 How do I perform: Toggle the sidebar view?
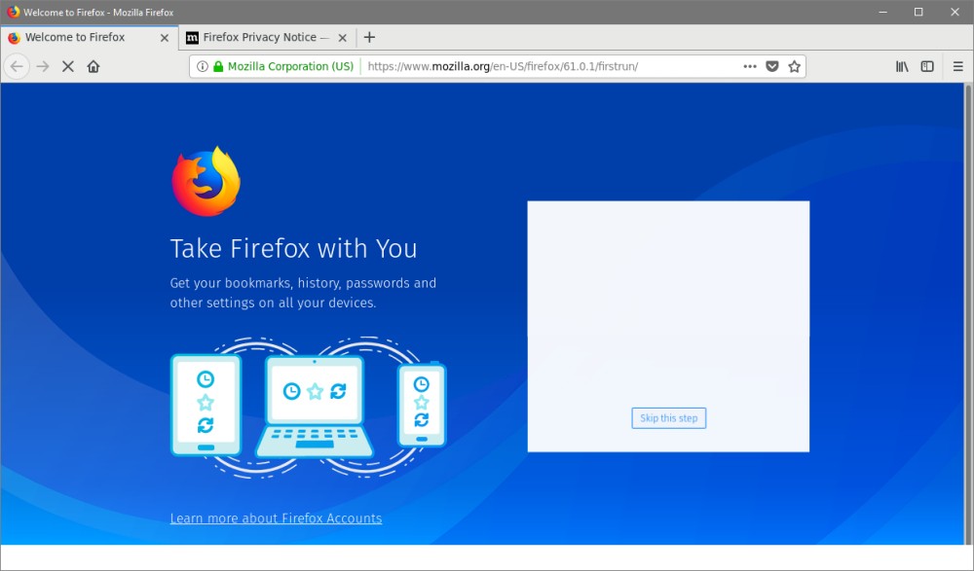click(927, 66)
